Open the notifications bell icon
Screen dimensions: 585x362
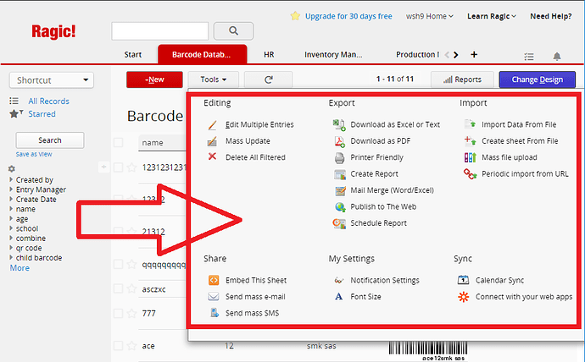[557, 56]
